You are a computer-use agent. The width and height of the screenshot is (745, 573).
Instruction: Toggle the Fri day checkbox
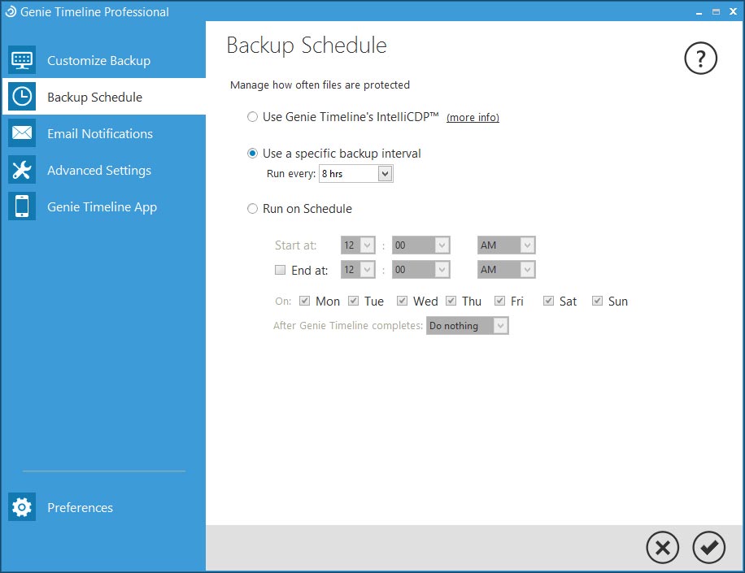tap(499, 301)
